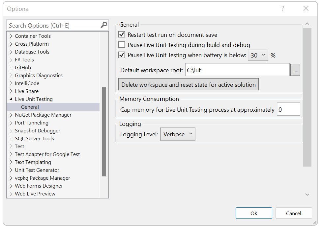Disable Pause Live Unit Testing when battery is below

tap(122, 55)
